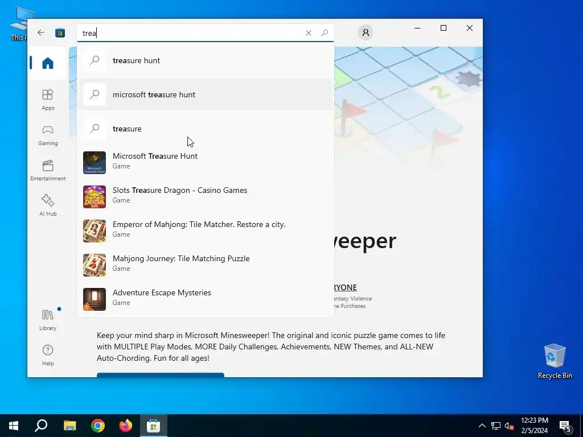Select the Recycle Bin desktop icon
Screen dimensions: 583x437
pos(555,361)
